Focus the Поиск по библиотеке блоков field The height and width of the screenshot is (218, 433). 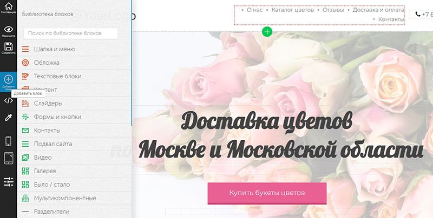(x=71, y=33)
